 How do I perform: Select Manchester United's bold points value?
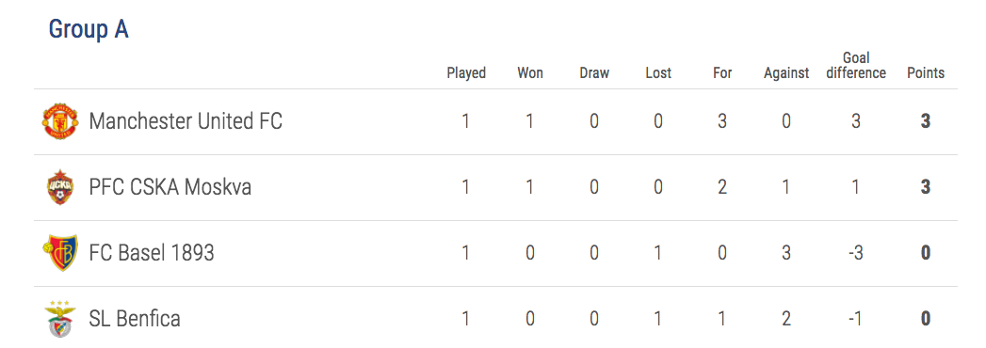[x=926, y=121]
